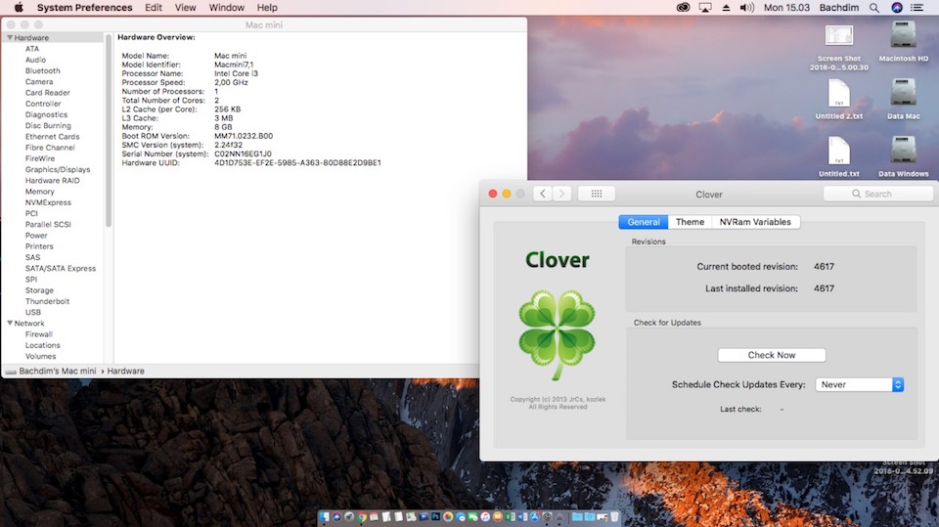This screenshot has width=939, height=527.
Task: Click Bachdim's Mac mini in path bar
Action: 57,372
